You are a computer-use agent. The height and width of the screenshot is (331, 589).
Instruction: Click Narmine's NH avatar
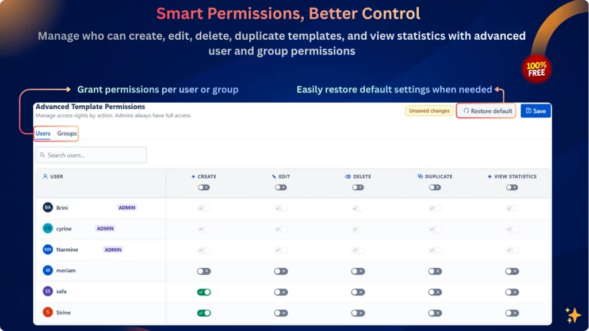click(x=48, y=249)
